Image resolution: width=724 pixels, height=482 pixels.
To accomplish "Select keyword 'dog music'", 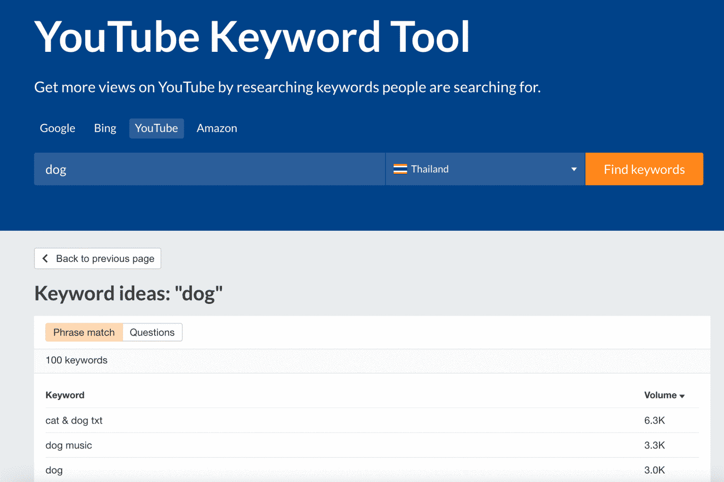I will pos(69,445).
